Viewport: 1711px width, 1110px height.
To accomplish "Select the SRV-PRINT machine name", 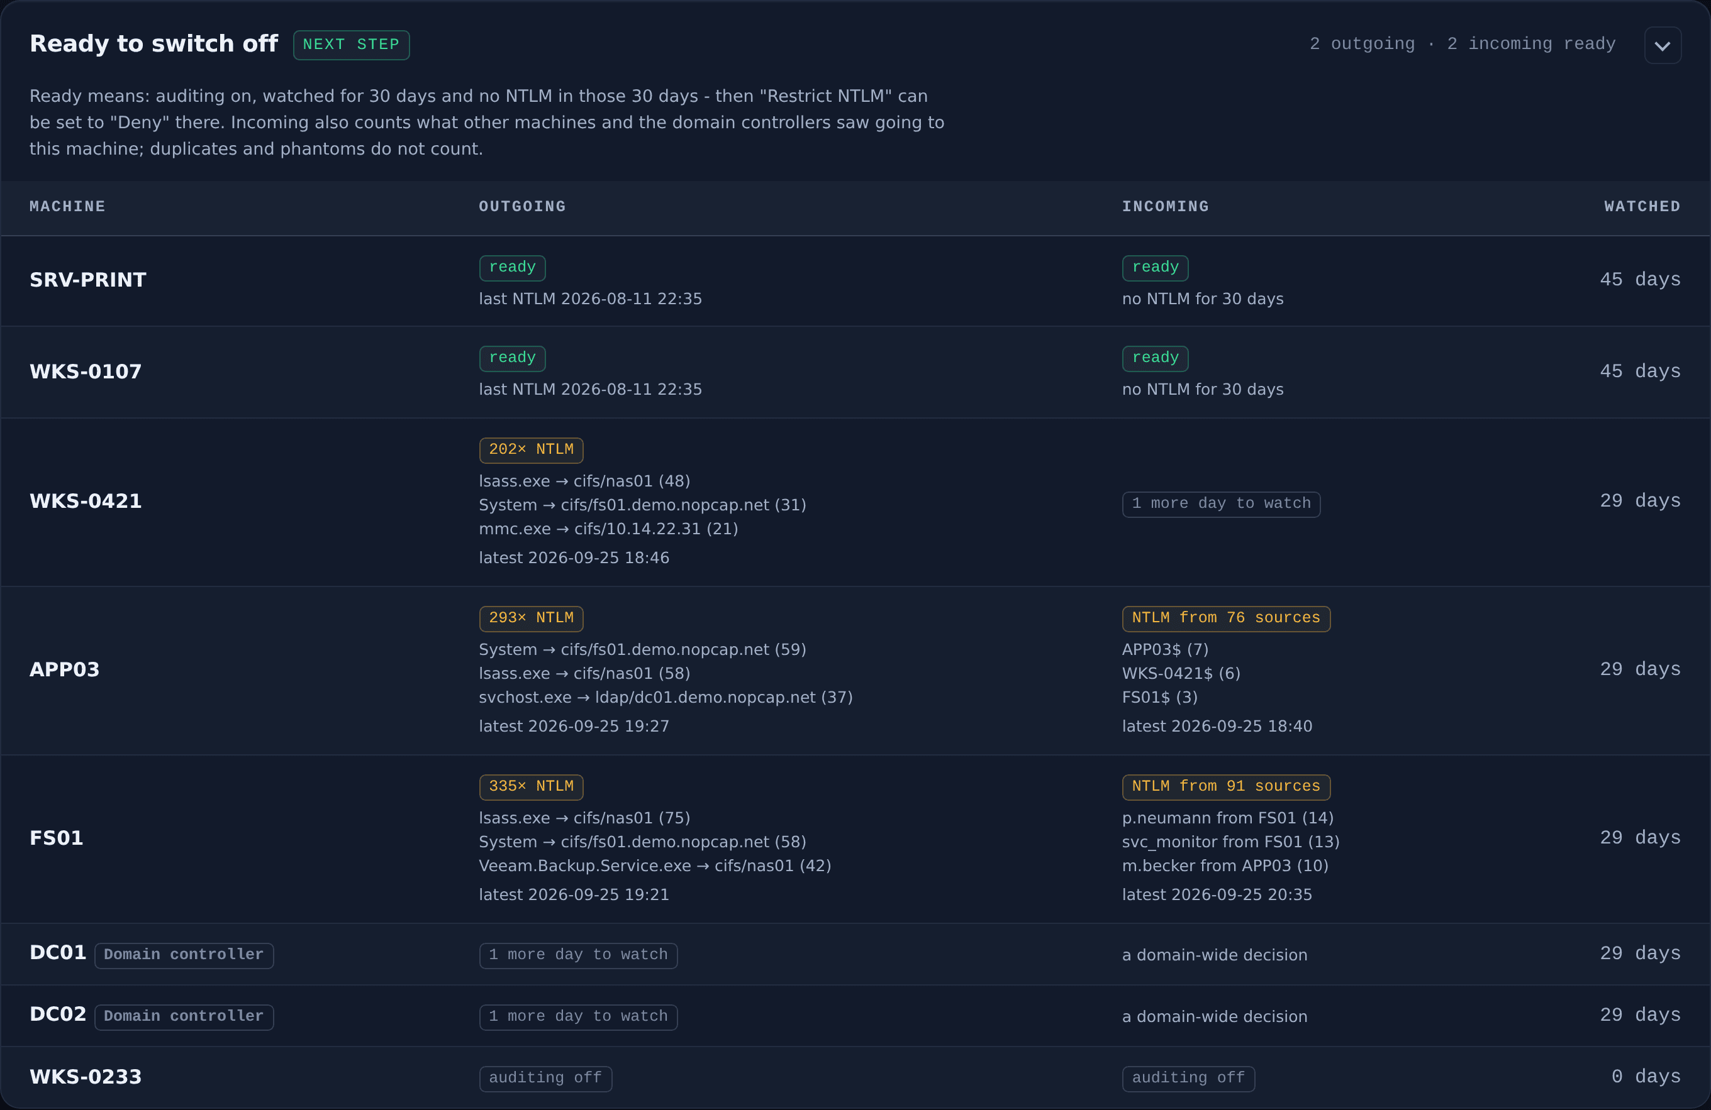I will coord(87,280).
